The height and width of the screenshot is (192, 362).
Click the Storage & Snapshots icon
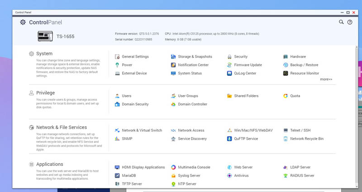click(x=174, y=57)
